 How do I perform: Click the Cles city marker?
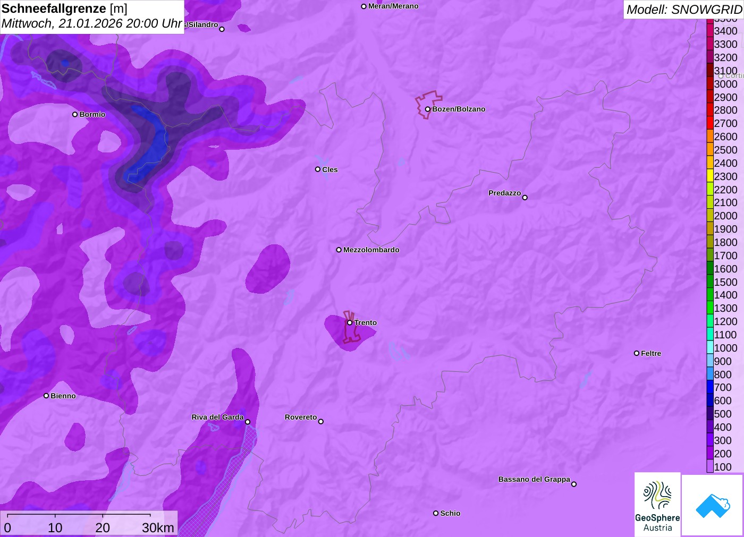[x=318, y=169]
